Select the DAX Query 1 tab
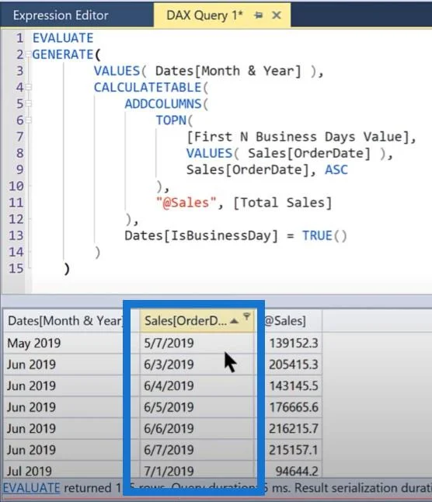The image size is (432, 502). pyautogui.click(x=205, y=15)
